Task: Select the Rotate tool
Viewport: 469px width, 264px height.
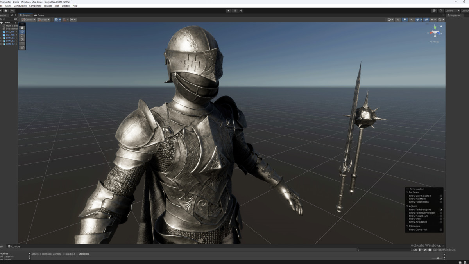Action: point(22,36)
